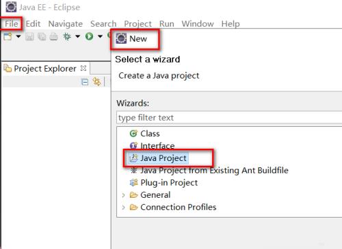
Task: Click the New wizard toolbar icon
Action: 8,37
